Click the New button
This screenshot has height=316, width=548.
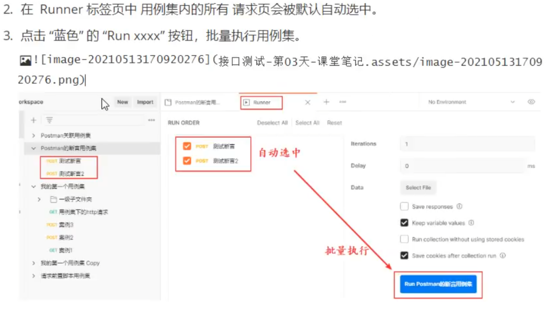click(x=123, y=102)
